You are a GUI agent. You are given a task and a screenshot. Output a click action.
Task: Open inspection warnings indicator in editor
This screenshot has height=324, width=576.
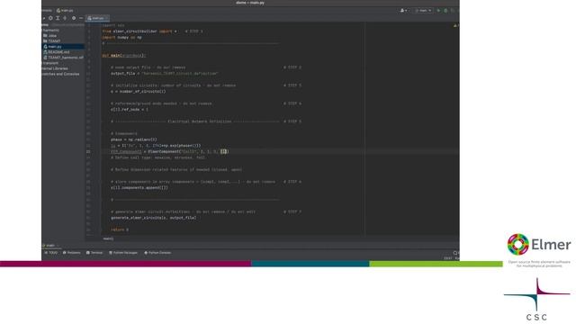(455, 25)
